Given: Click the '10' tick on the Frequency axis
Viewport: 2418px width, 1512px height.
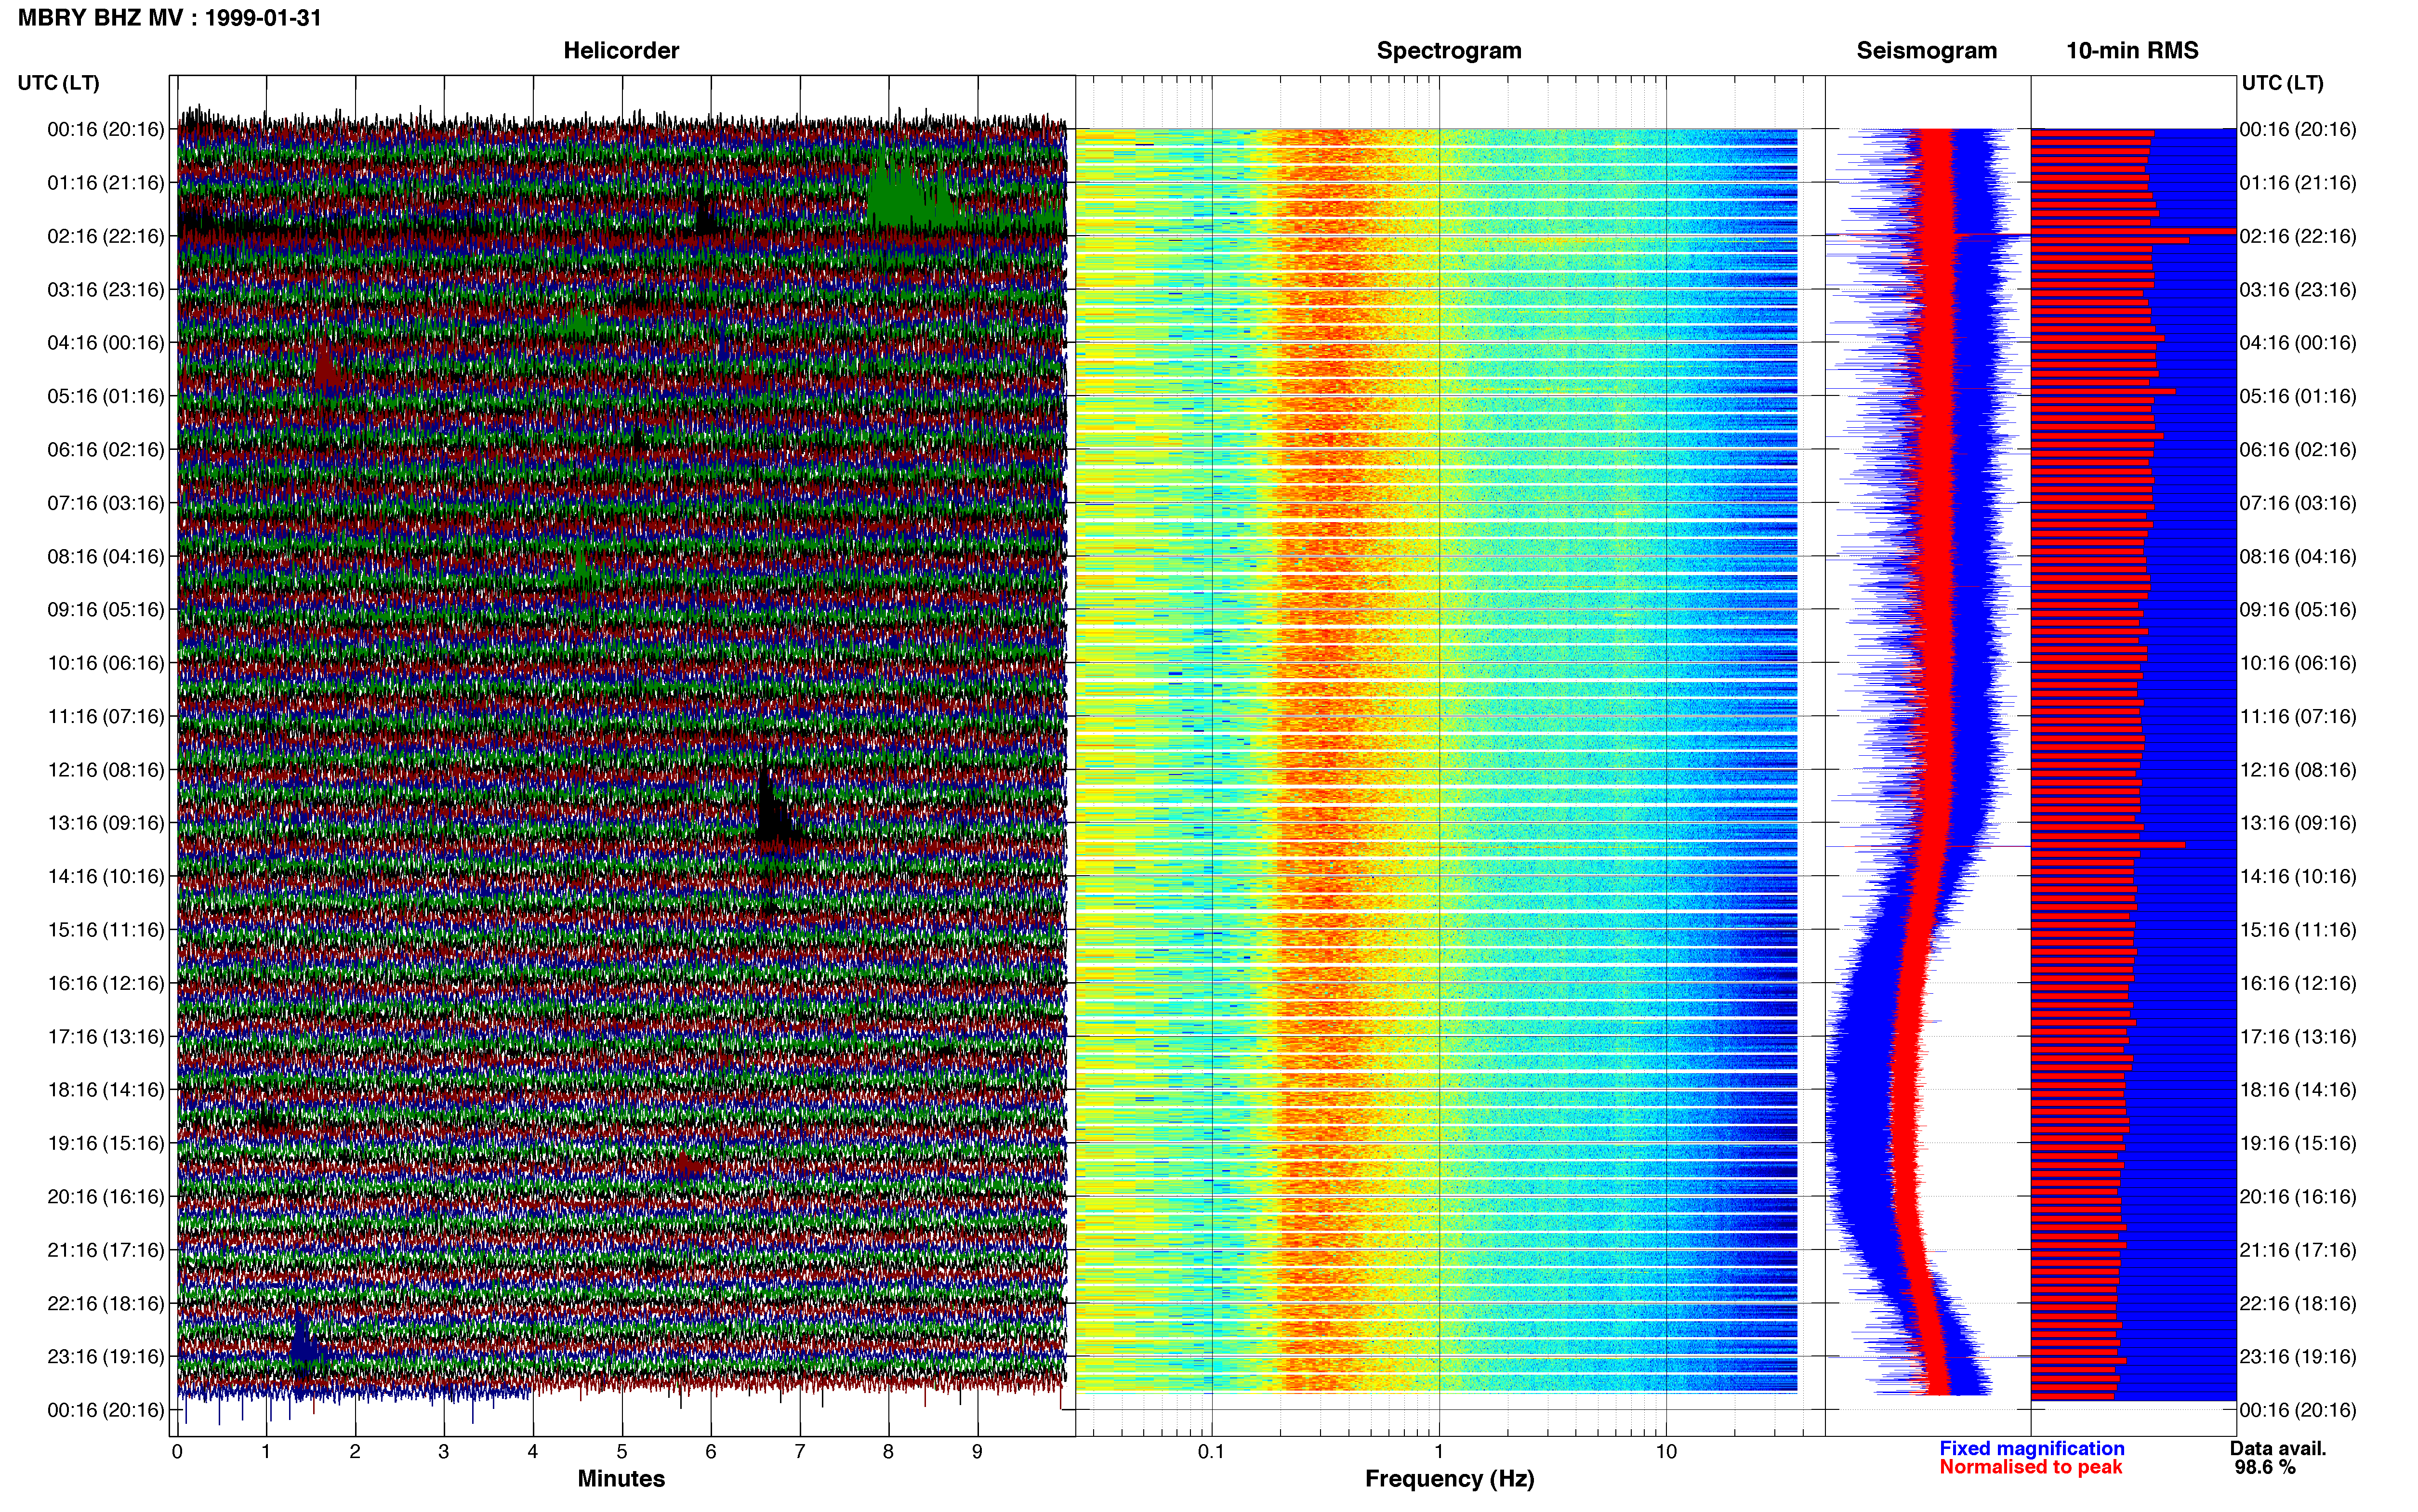Looking at the screenshot, I should point(1665,1452).
